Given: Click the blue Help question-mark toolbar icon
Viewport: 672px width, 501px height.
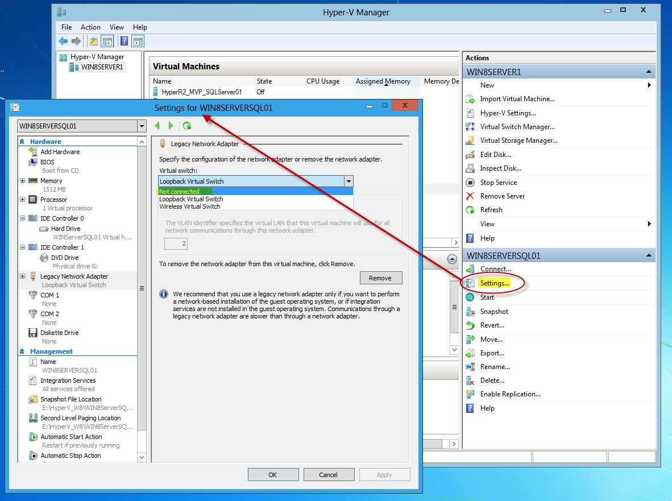Looking at the screenshot, I should (x=125, y=41).
